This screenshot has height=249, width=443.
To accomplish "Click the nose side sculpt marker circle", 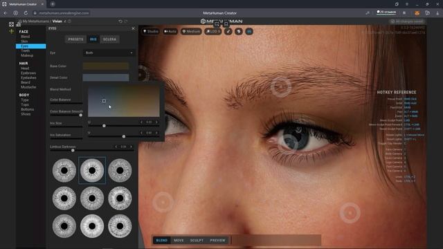I will (163, 202).
